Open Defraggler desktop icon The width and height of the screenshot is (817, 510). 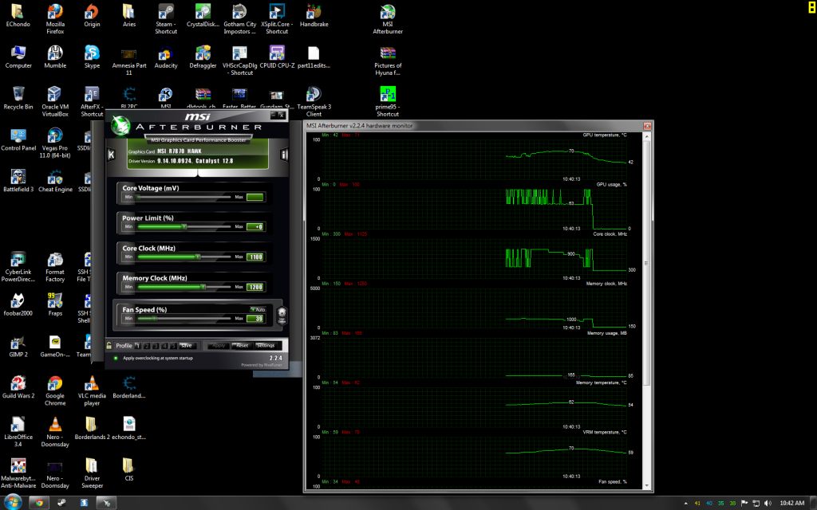click(203, 57)
